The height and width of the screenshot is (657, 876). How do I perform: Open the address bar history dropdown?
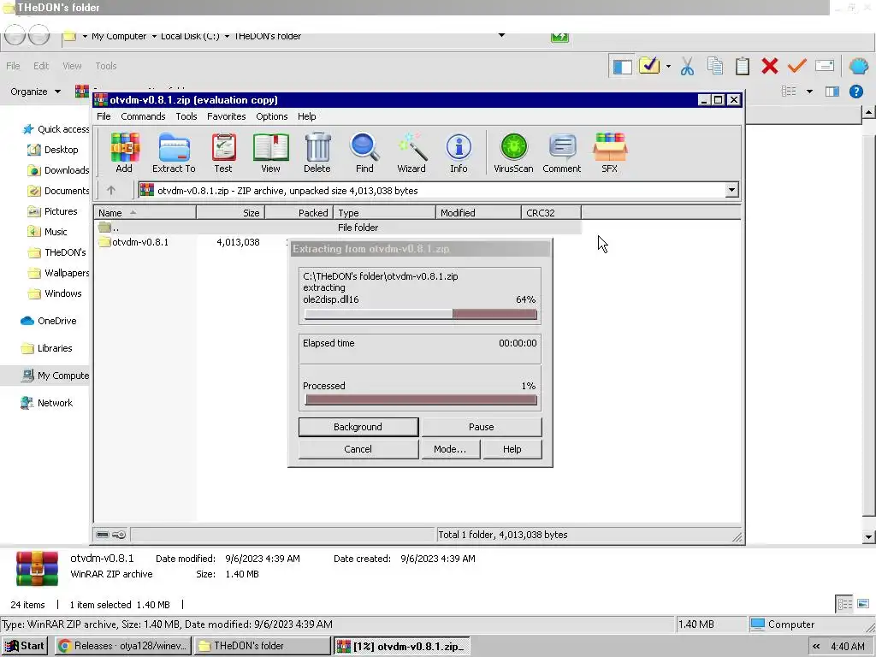501,35
